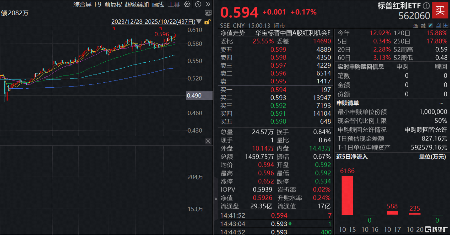Click the red 买 buy button
The width and height of the screenshot is (450, 235).
pos(440,10)
